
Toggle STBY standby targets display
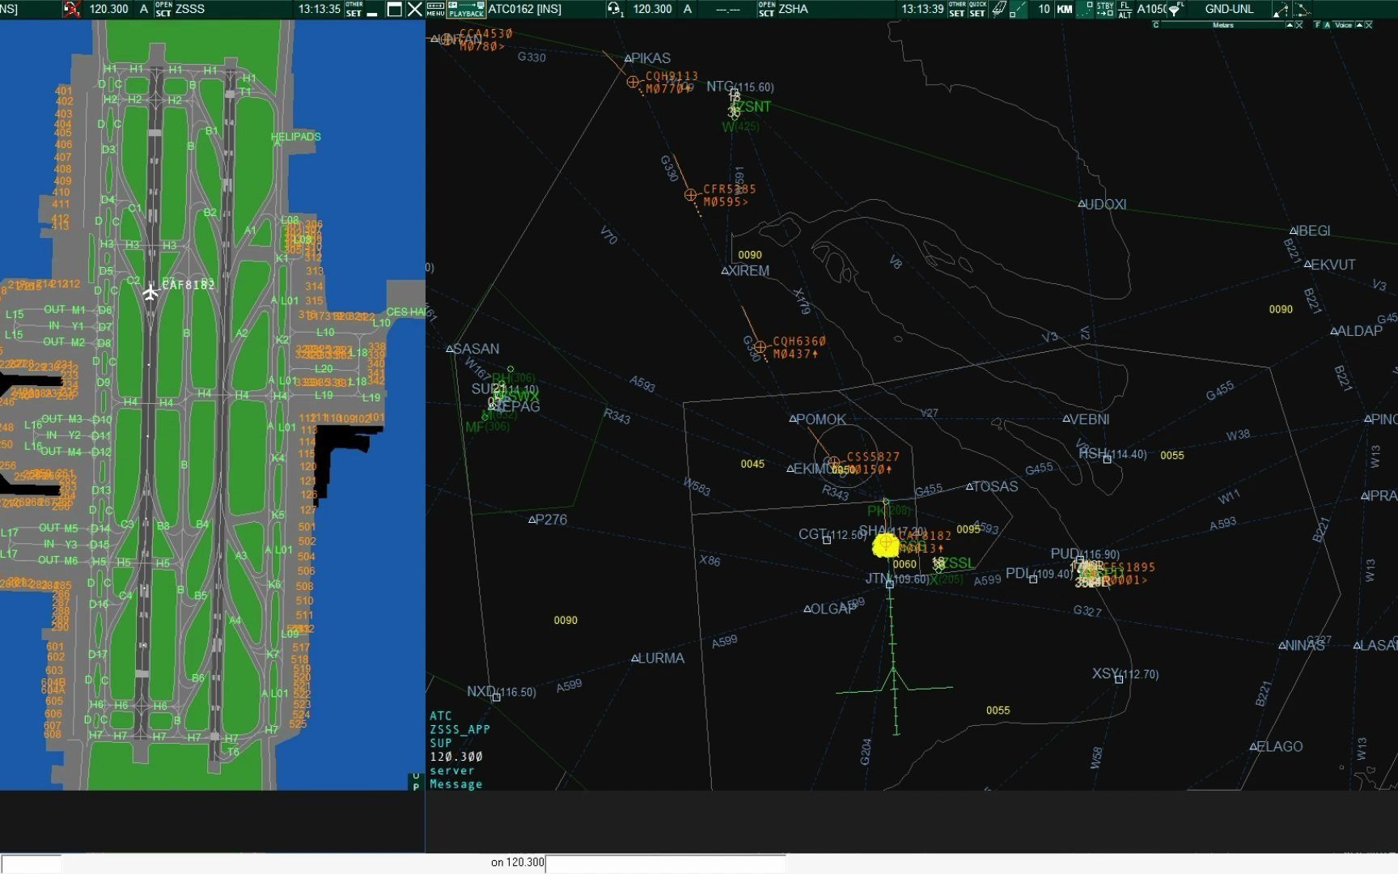click(1105, 9)
